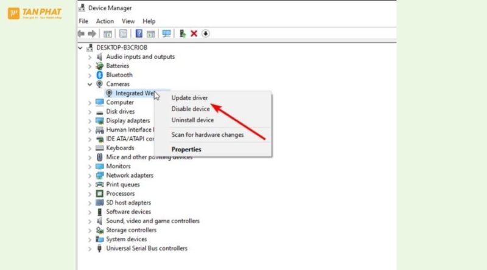Image resolution: width=487 pixels, height=270 pixels.
Task: Expand the Network adapters category
Action: (90, 175)
